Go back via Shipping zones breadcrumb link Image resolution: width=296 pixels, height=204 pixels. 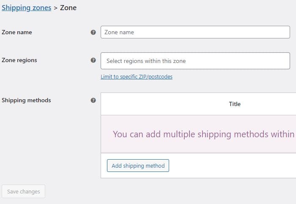coord(26,8)
